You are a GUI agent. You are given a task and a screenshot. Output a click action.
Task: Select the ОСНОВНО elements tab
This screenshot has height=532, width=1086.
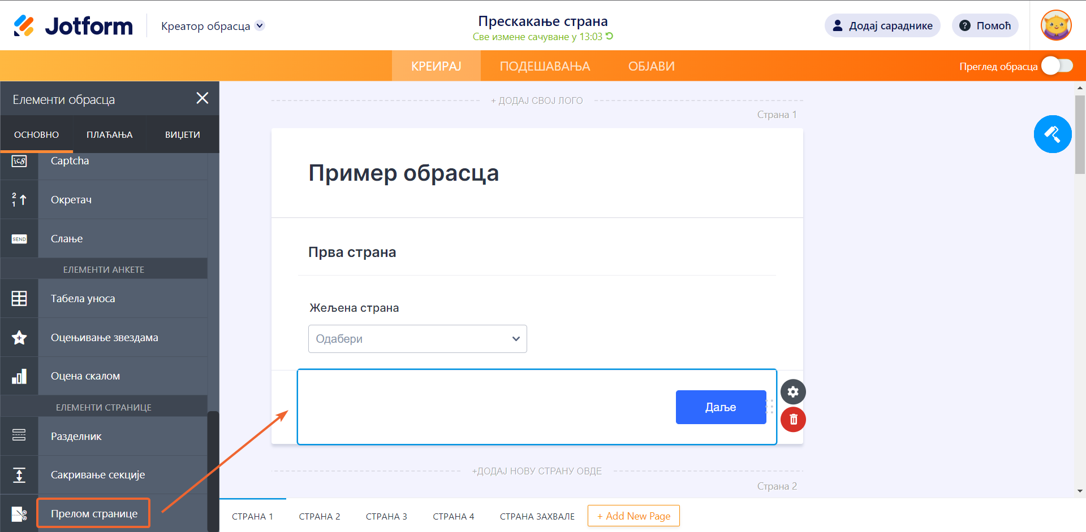[36, 134]
